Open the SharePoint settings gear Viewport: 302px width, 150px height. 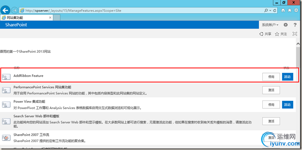click(x=286, y=25)
